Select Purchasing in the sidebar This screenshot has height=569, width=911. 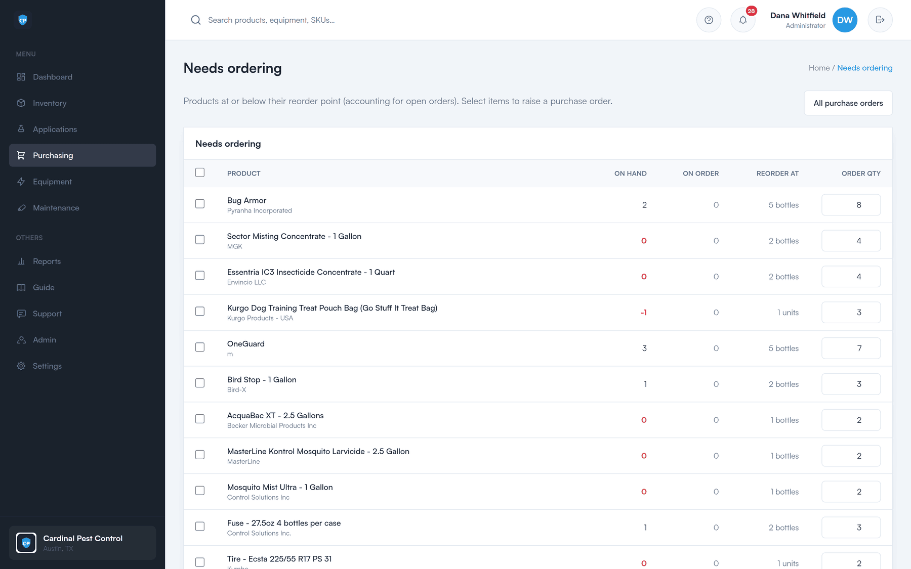pos(82,155)
